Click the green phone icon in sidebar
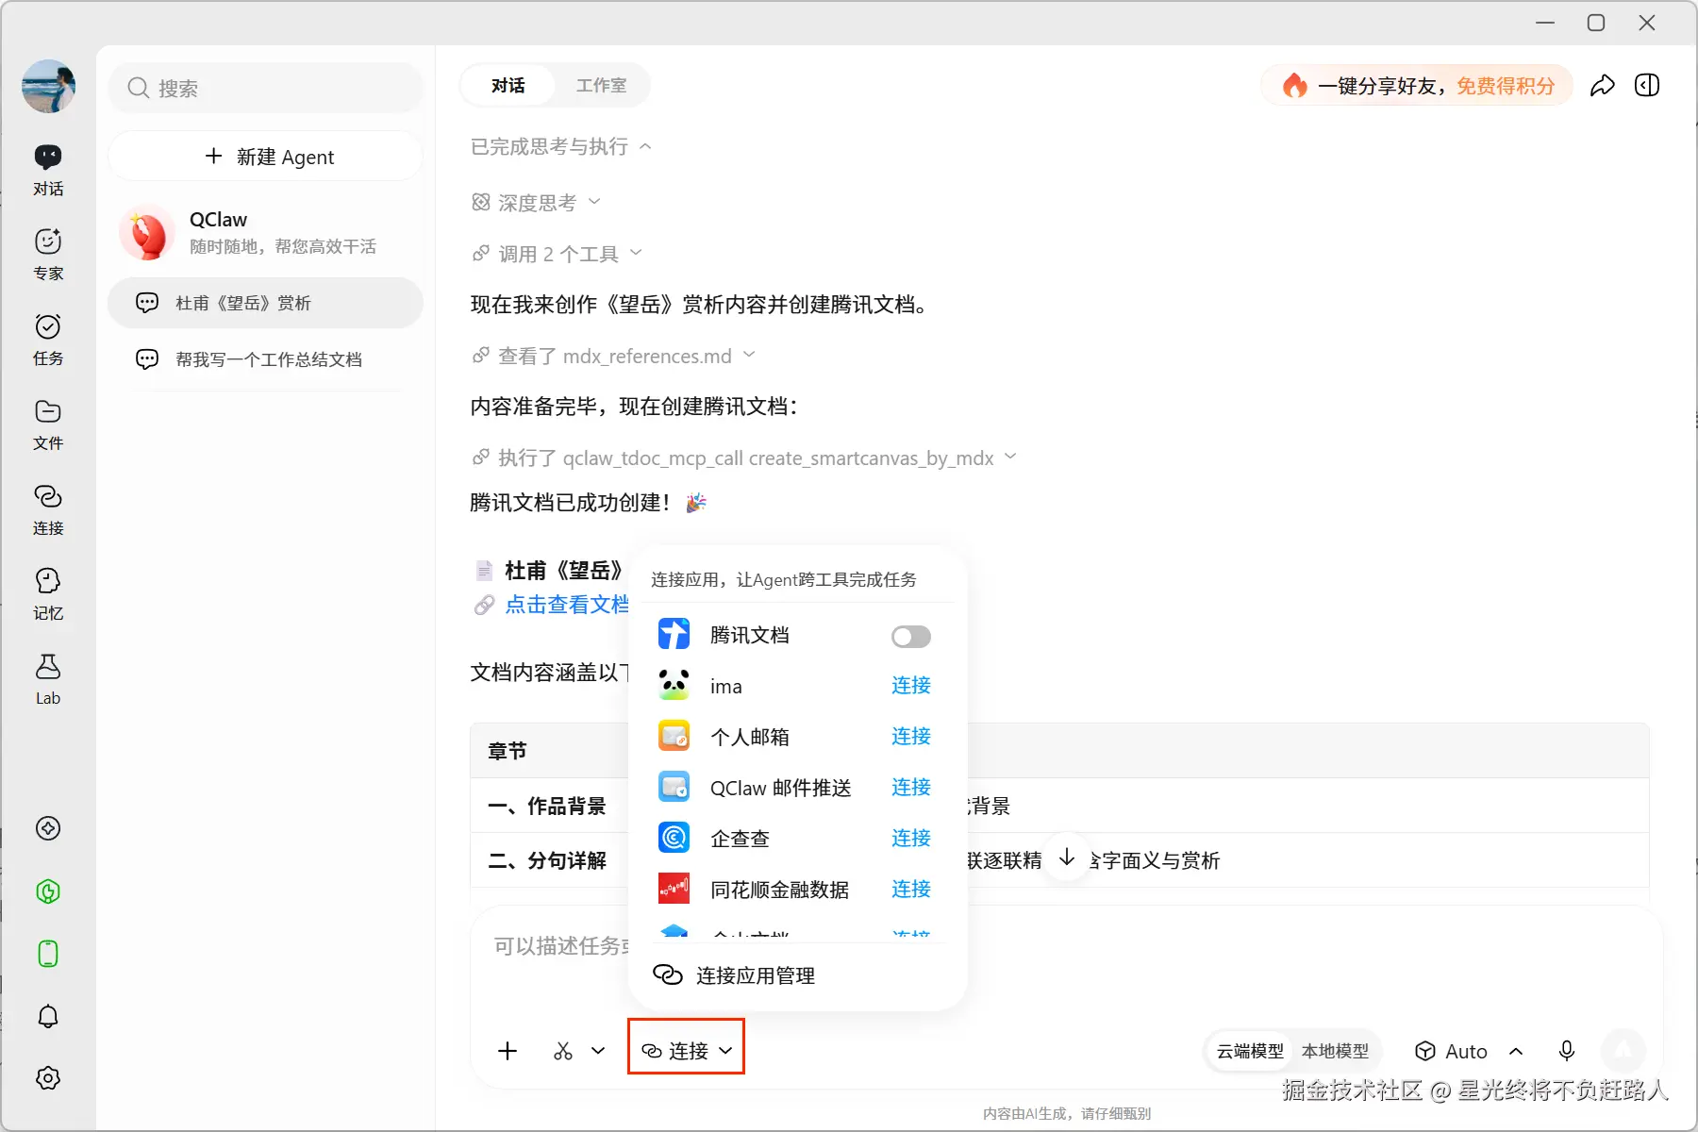1698x1132 pixels. coord(48,954)
